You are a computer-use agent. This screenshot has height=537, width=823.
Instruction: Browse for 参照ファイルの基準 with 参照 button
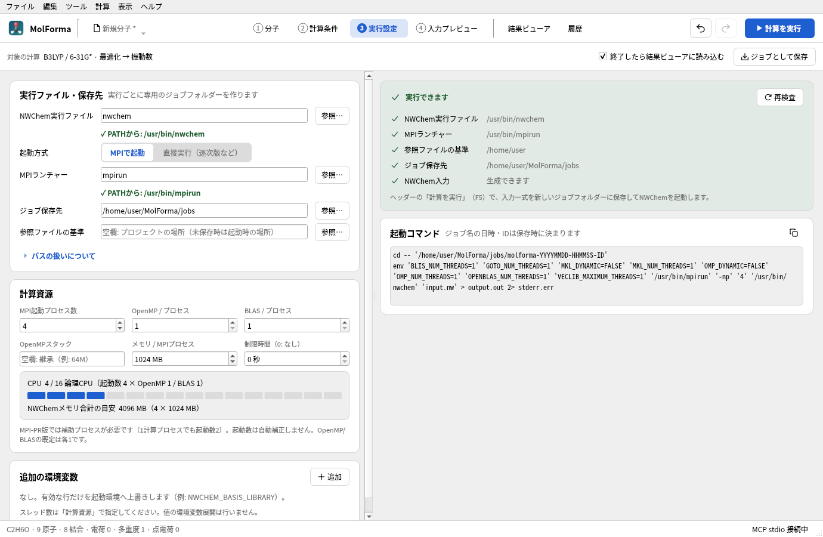click(332, 232)
